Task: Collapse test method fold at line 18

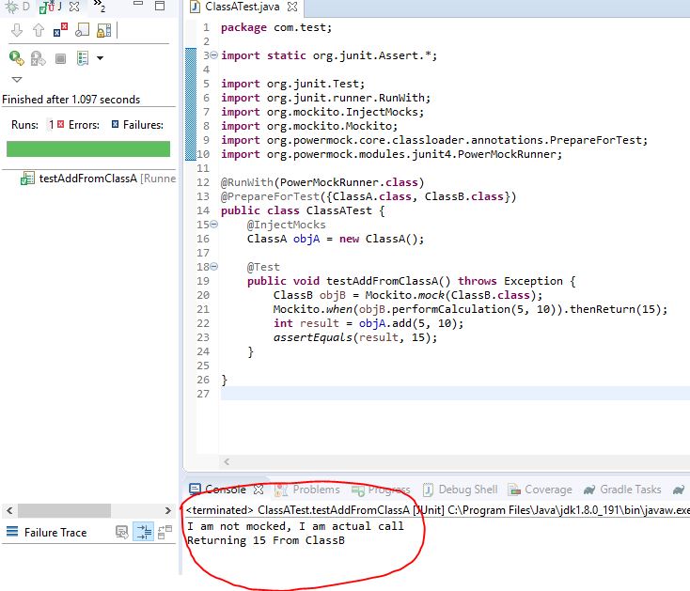Action: [x=214, y=267]
